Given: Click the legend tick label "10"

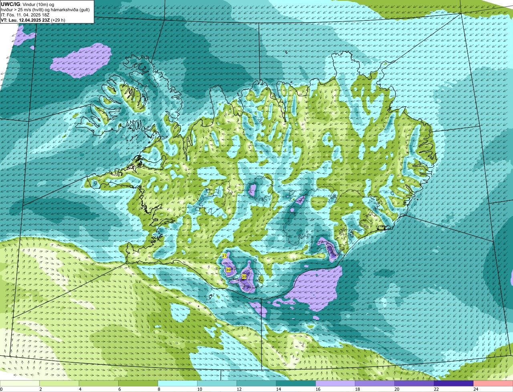Looking at the screenshot, I should 199,389.
